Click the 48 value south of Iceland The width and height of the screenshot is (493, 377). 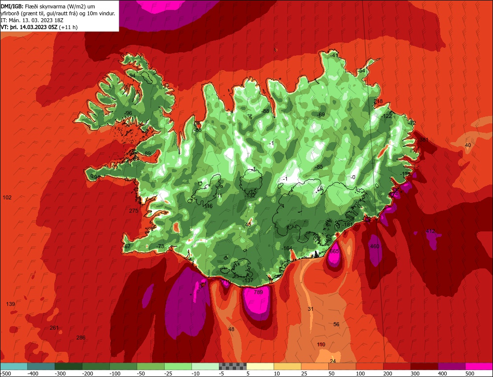pyautogui.click(x=231, y=329)
